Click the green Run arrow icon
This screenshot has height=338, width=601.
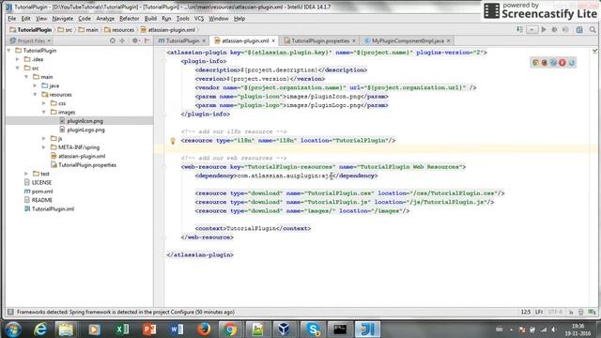pos(544,29)
